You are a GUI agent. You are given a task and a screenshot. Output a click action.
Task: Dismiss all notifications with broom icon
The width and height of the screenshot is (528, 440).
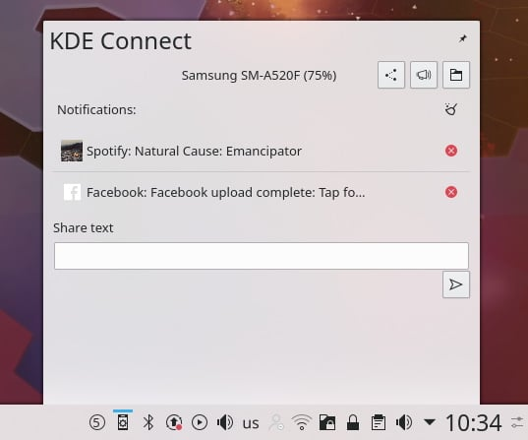(x=451, y=109)
